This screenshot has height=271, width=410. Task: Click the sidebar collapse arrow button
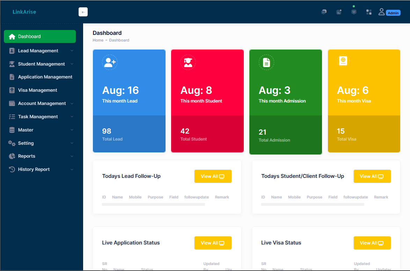[83, 12]
